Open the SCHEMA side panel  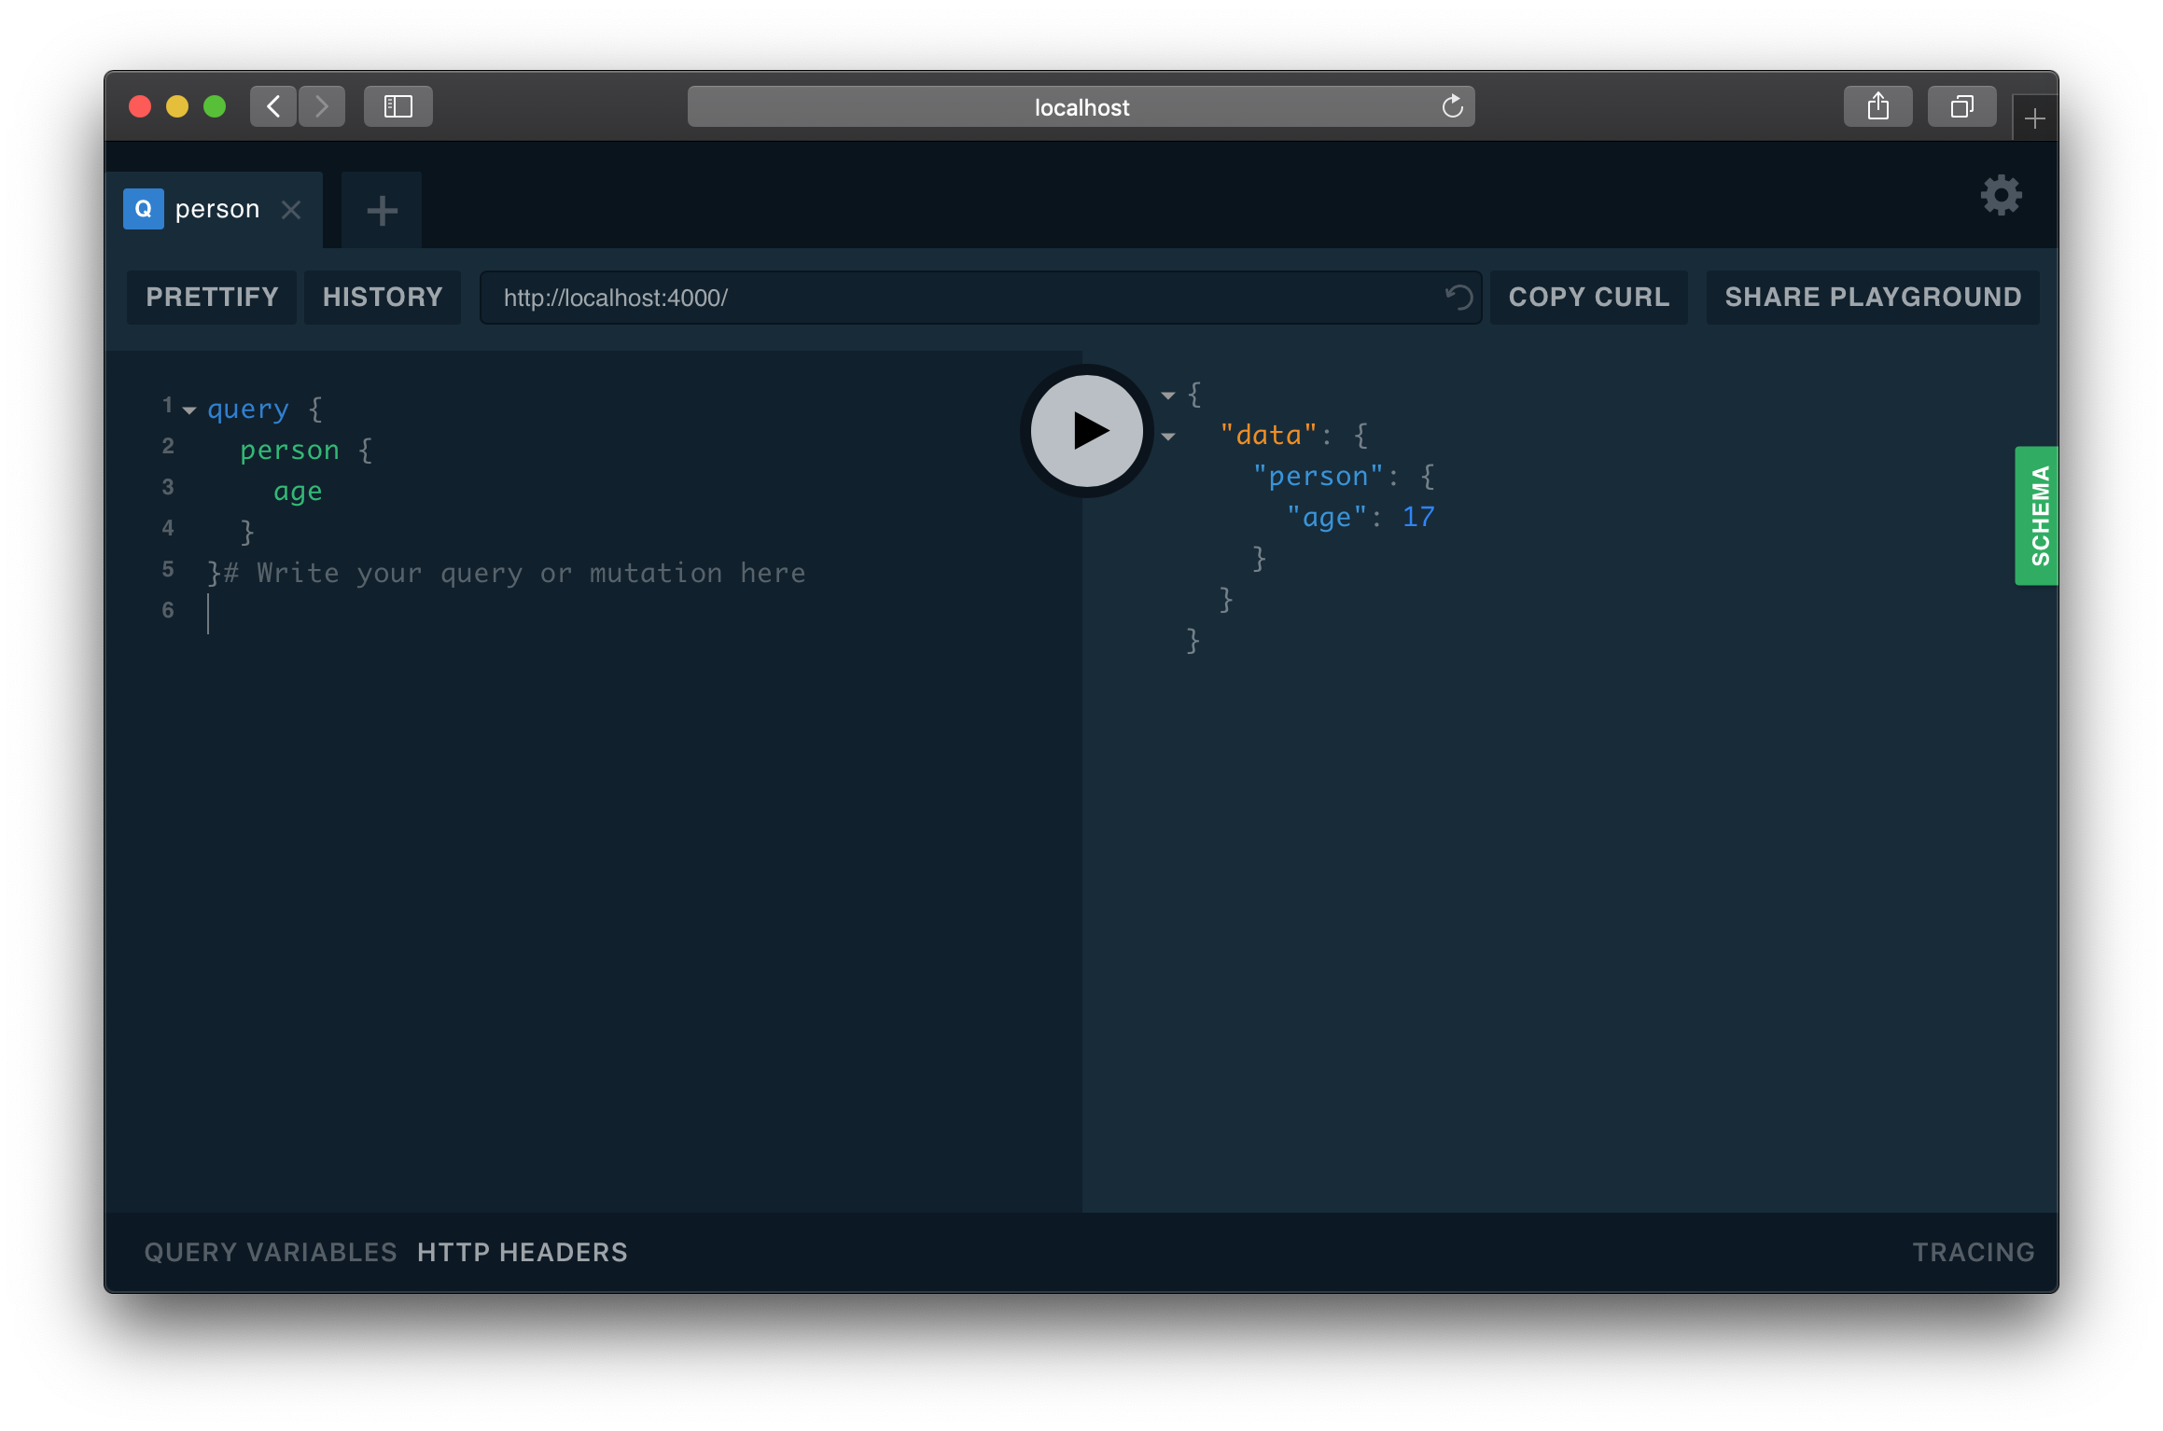click(x=2038, y=515)
